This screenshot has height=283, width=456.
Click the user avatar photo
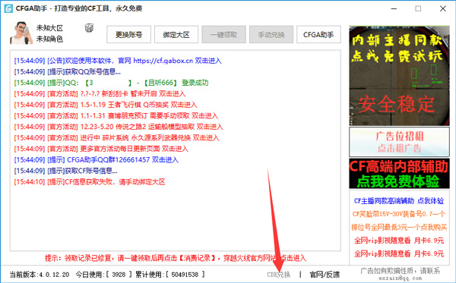[x=21, y=33]
